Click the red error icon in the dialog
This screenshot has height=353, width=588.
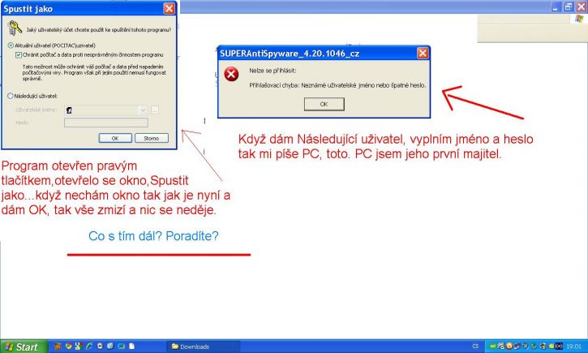tap(231, 74)
